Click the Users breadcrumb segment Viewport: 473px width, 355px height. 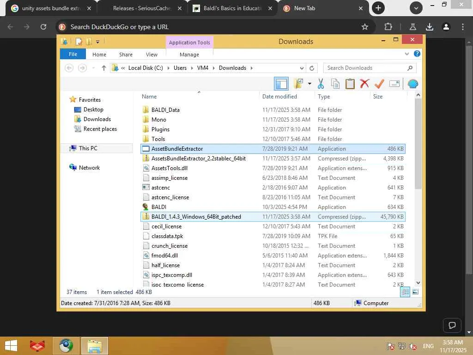coord(180,68)
